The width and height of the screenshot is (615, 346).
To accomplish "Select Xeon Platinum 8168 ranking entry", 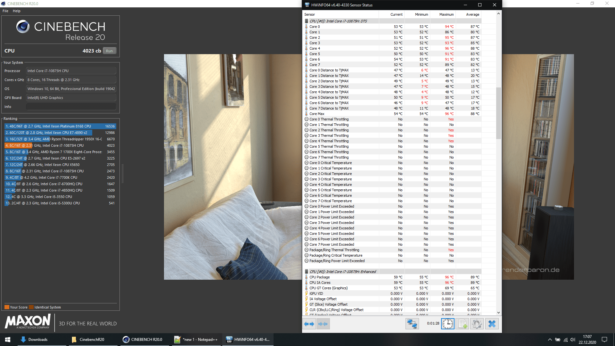I will click(60, 126).
